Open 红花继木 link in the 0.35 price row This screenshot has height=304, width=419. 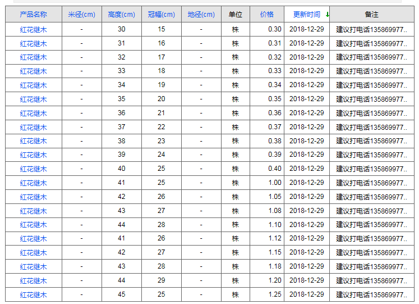[34, 99]
